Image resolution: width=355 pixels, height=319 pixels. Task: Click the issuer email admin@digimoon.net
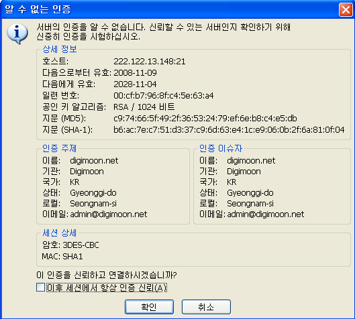pos(266,214)
